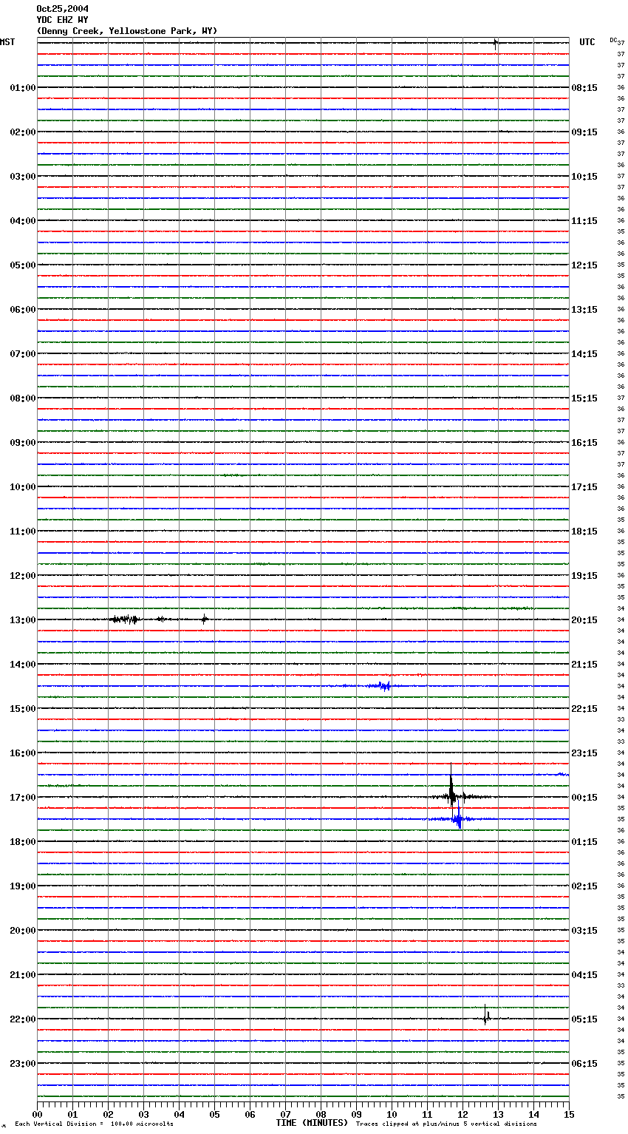Select the 08:15 UTC time label
The width and height of the screenshot is (628, 1134).
click(x=584, y=88)
